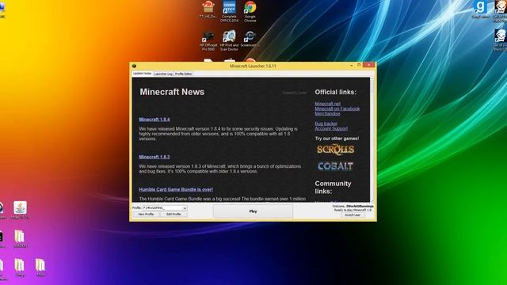Open the Screencast desktop shortcut

250,40
